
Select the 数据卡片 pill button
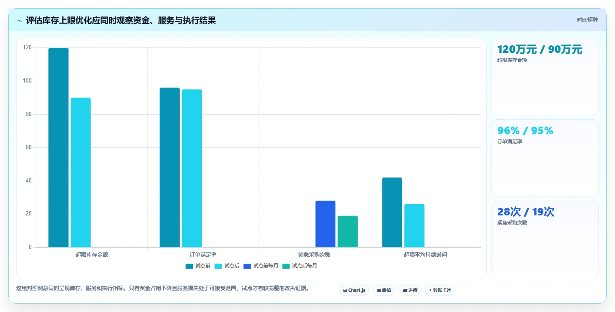(x=440, y=290)
